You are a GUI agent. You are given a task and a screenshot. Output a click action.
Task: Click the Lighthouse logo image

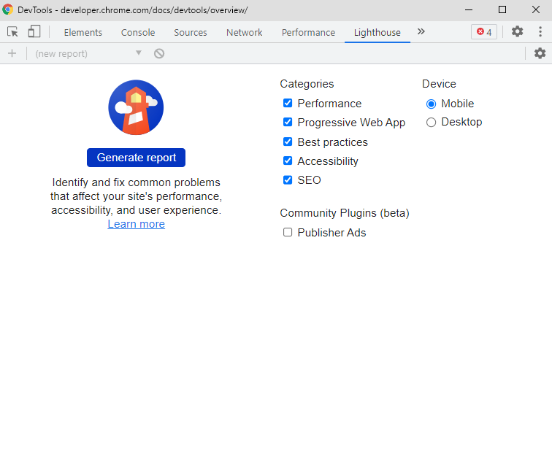click(136, 107)
